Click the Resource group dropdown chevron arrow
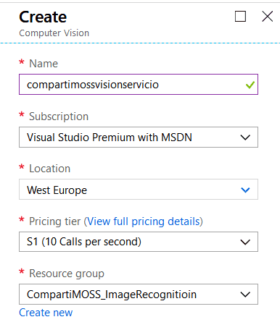This screenshot has height=330, width=280. click(x=245, y=295)
